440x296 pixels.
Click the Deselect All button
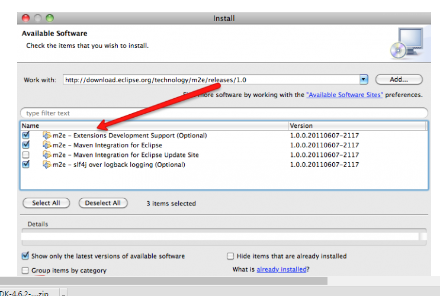pyautogui.click(x=103, y=203)
